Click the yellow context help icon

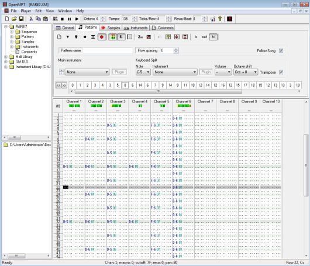click(220, 19)
